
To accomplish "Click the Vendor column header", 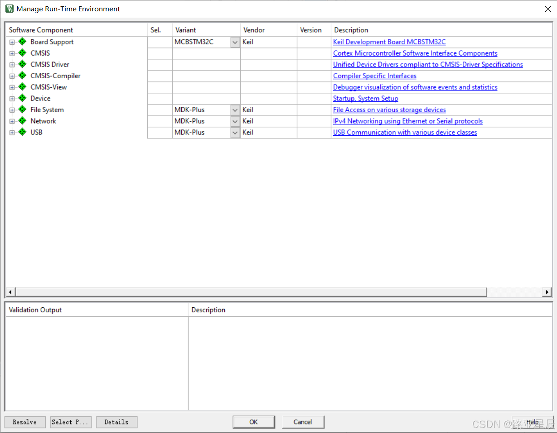I will tap(269, 30).
